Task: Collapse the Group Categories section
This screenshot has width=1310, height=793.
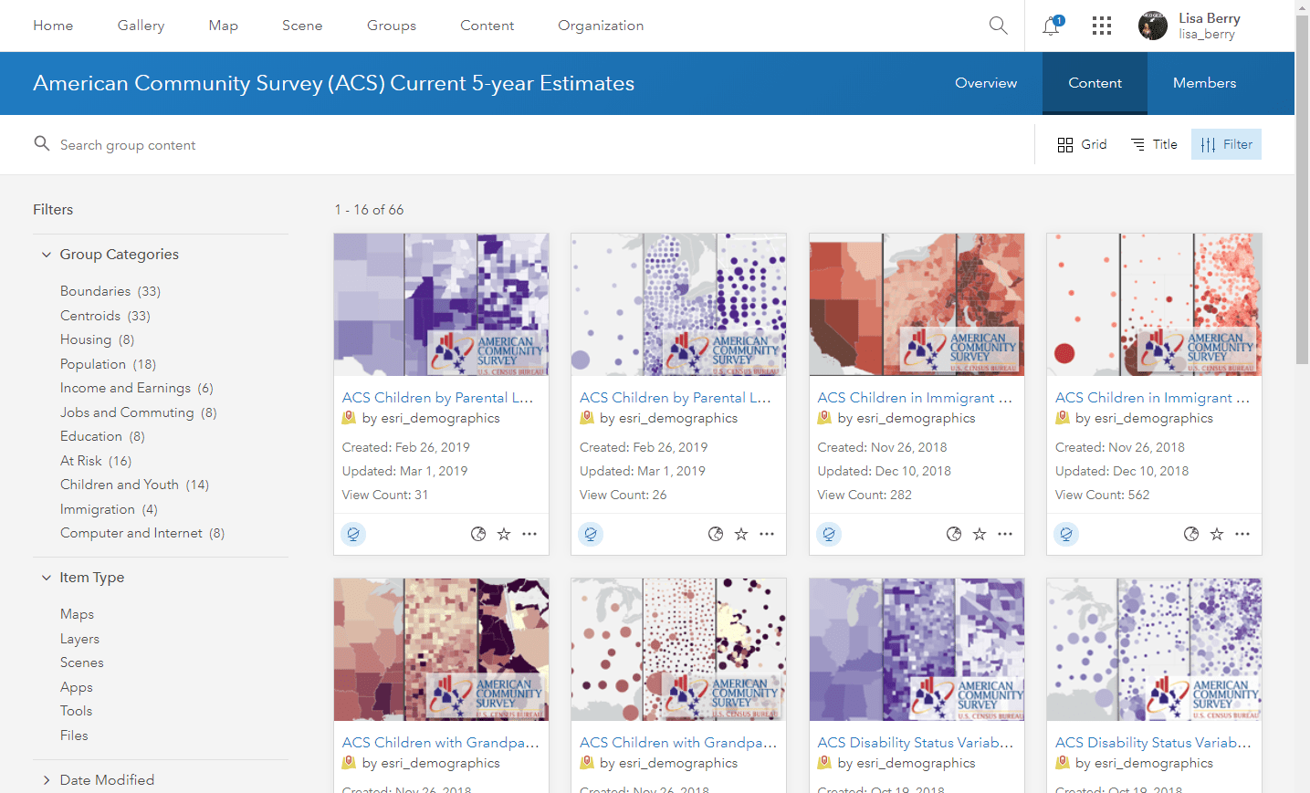Action: tap(110, 255)
